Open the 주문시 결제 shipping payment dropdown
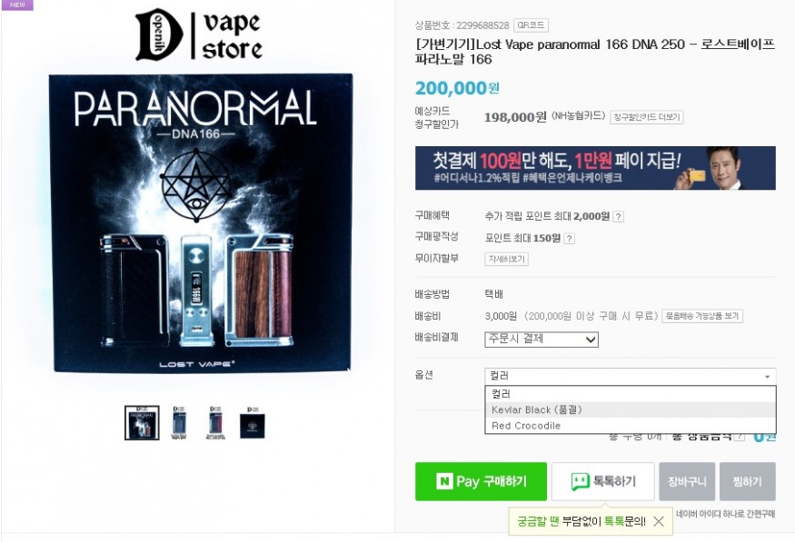The width and height of the screenshot is (795, 542). click(x=542, y=340)
